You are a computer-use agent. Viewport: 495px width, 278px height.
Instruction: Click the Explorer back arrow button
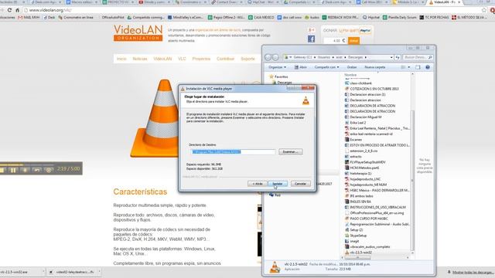pyautogui.click(x=268, y=57)
